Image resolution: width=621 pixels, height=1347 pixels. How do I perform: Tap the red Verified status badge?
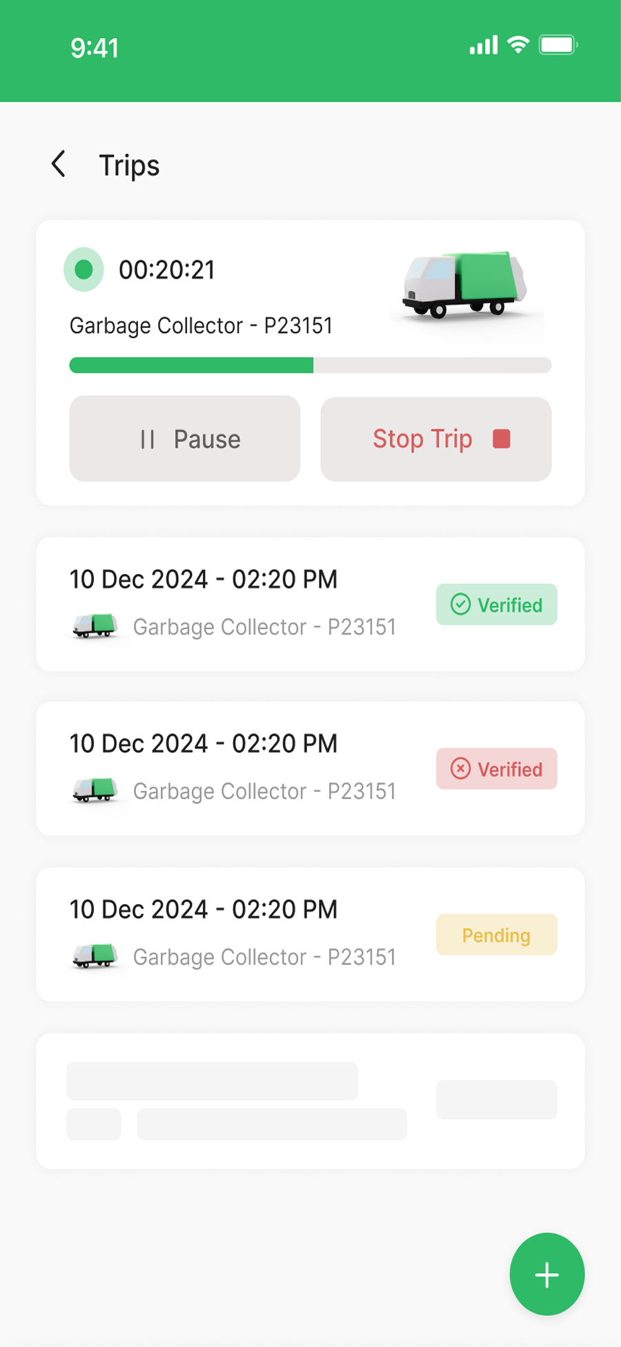496,769
